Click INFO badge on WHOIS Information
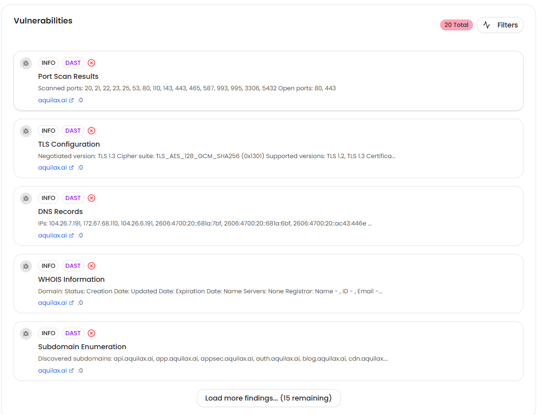The height and width of the screenshot is (415, 544). coord(48,266)
